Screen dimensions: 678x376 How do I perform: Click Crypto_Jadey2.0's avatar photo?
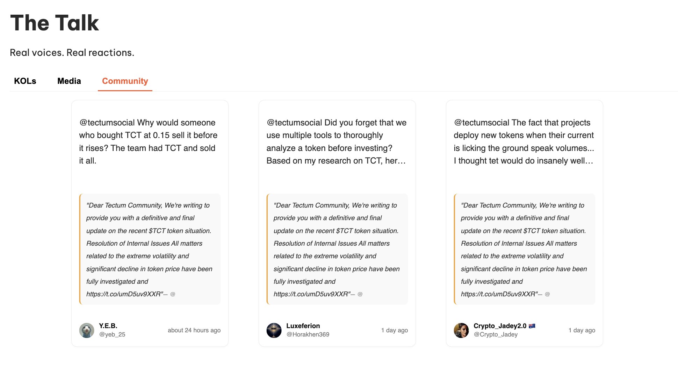461,330
